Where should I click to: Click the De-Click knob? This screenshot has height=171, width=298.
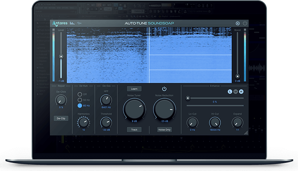tap(61, 100)
